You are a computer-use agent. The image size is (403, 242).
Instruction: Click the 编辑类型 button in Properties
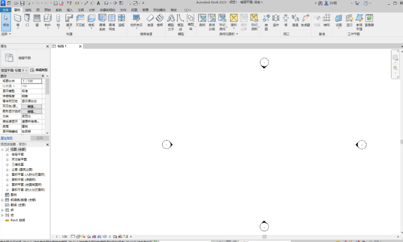pyautogui.click(x=39, y=70)
